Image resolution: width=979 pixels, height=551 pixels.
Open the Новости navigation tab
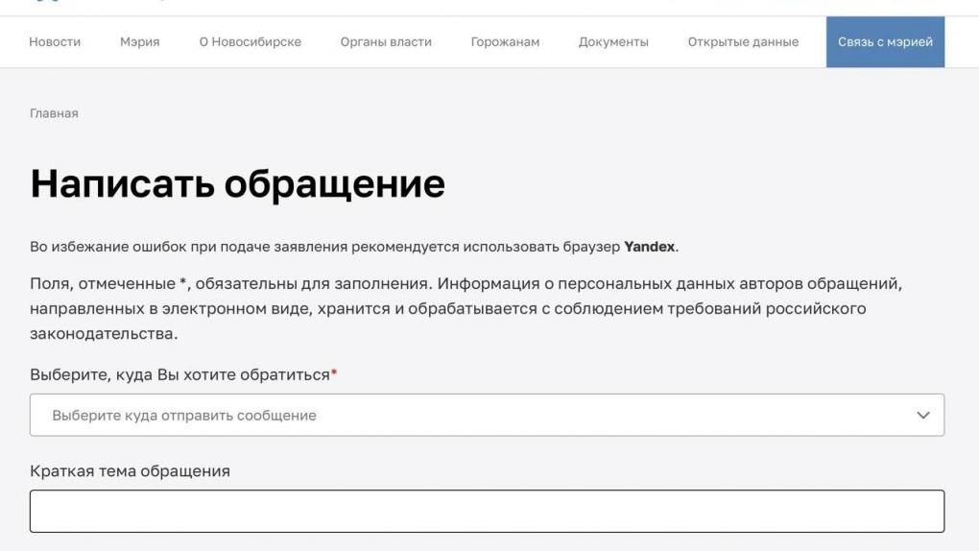coord(55,42)
